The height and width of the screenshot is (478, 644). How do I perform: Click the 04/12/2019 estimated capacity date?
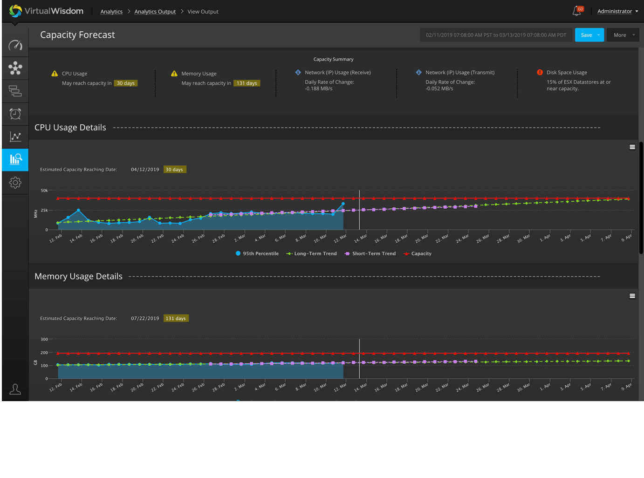pos(145,170)
